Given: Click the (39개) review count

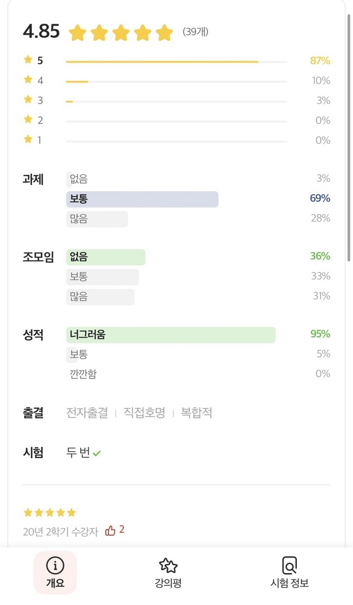Looking at the screenshot, I should tap(196, 32).
